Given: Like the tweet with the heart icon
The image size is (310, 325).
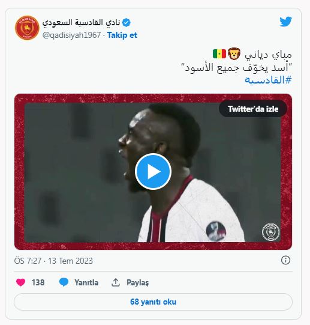Looking at the screenshot, I should tap(21, 282).
